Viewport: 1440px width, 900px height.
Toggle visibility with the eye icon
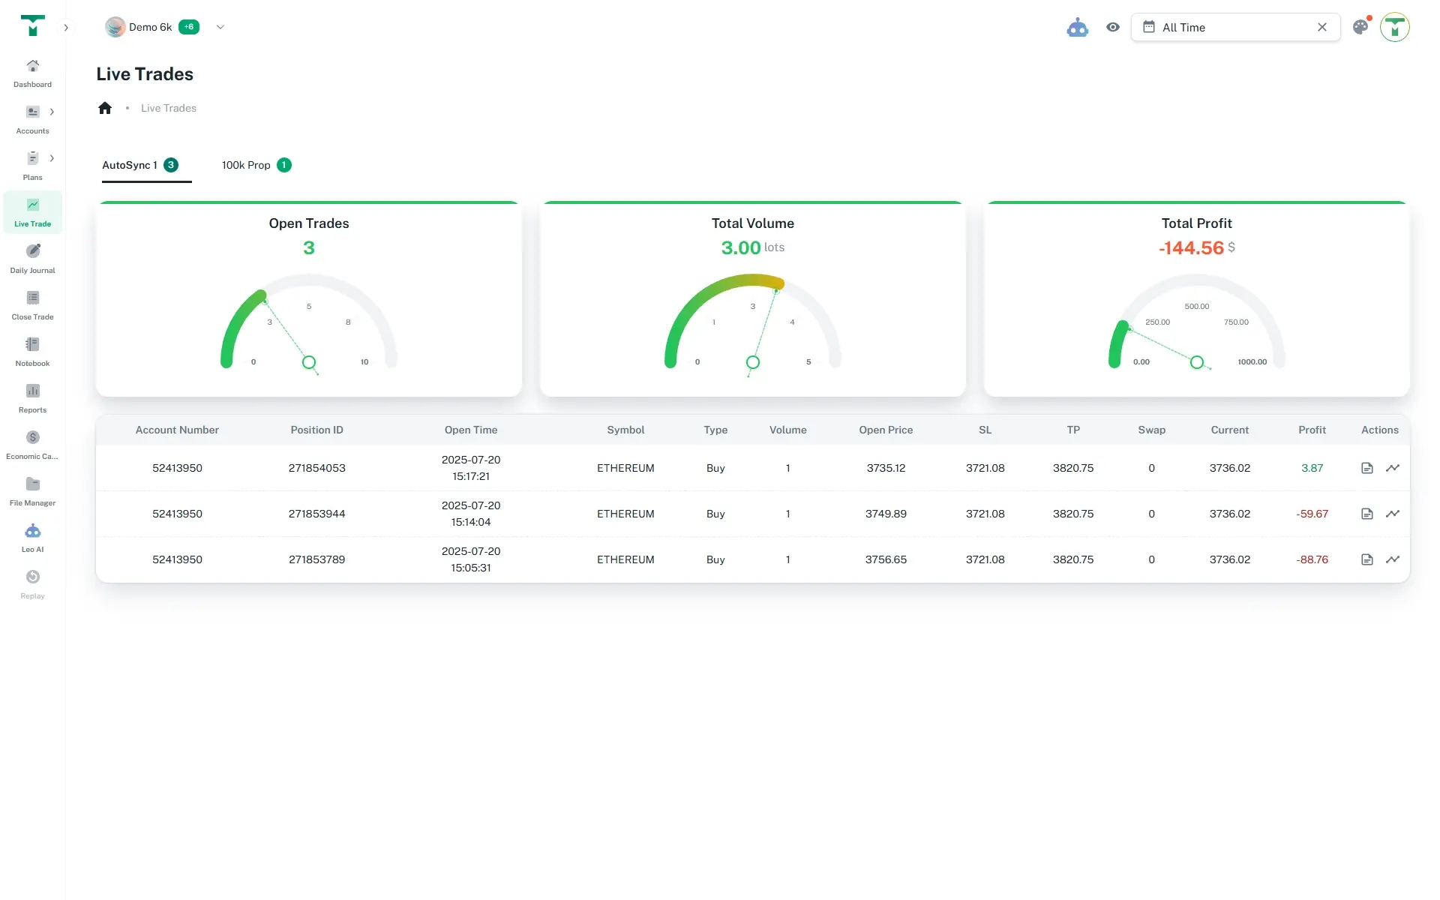[x=1113, y=27]
